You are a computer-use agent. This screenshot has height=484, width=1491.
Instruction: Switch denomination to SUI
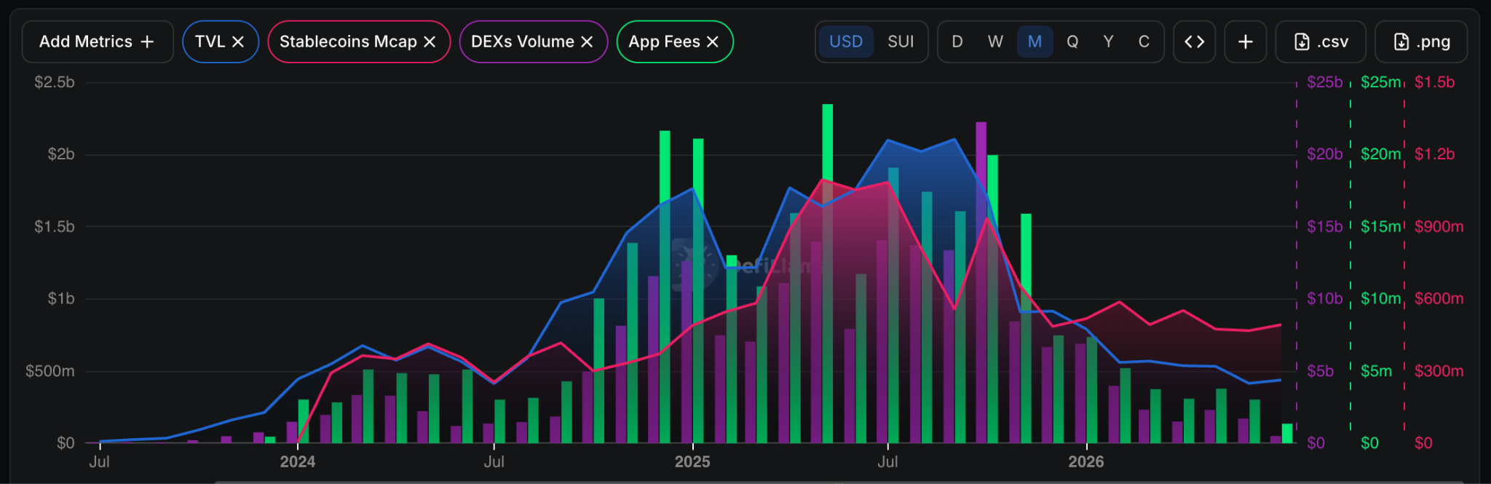(901, 42)
